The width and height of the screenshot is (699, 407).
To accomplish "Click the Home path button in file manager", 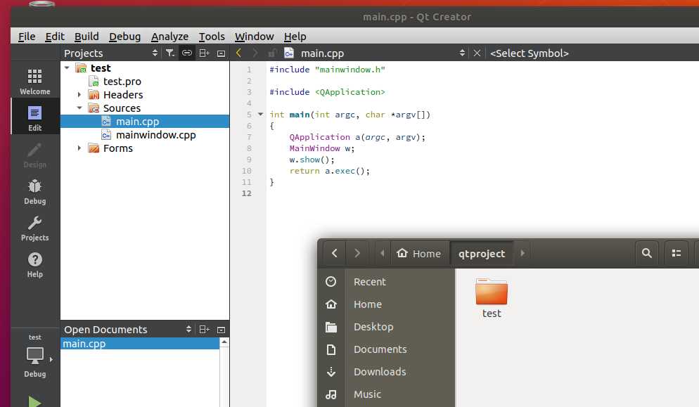I will click(x=420, y=253).
